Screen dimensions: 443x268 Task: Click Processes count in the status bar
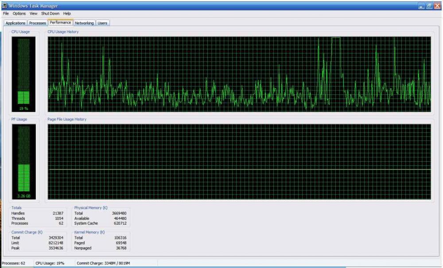pos(14,263)
